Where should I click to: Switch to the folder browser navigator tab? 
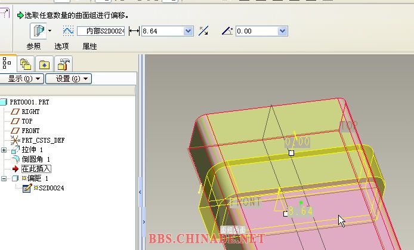point(26,64)
